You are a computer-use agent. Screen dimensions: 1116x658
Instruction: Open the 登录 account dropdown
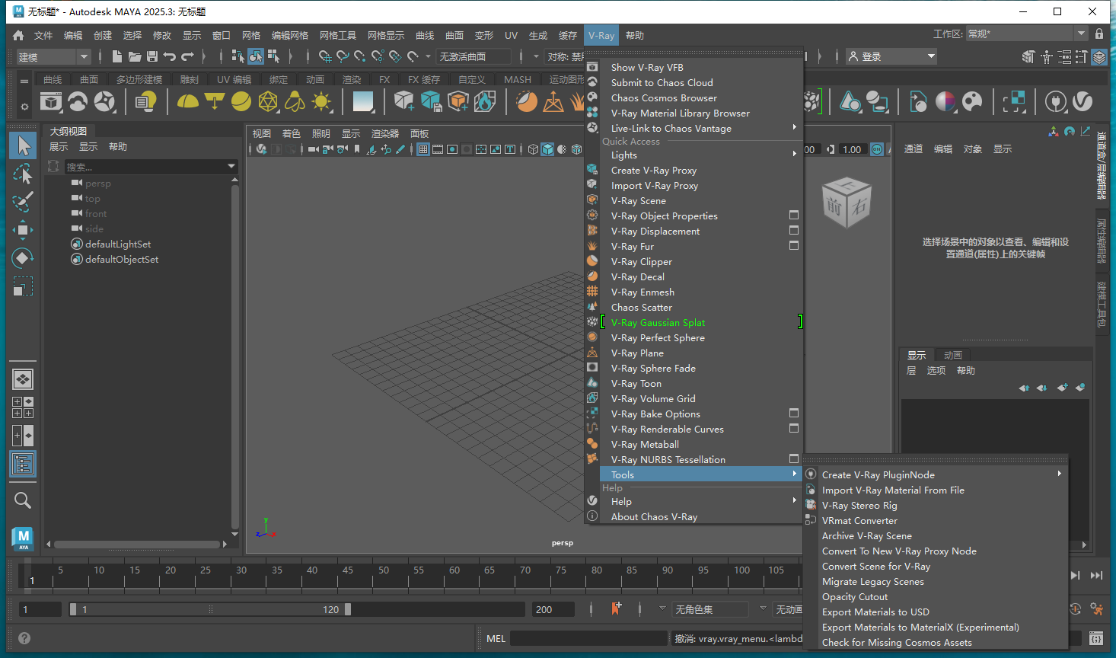pos(891,56)
